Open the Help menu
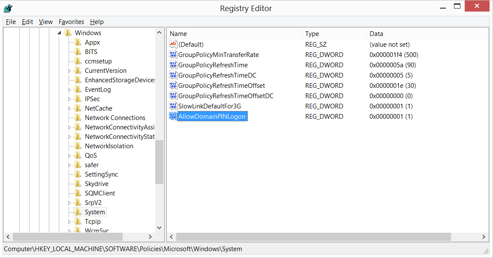 pos(97,22)
